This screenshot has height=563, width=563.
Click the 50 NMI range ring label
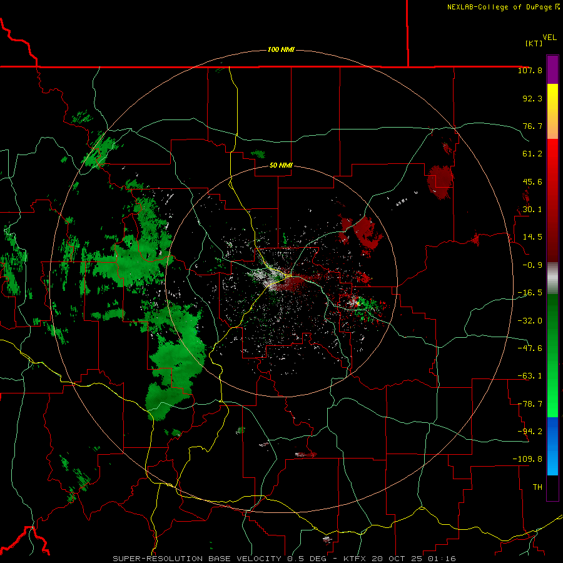[x=281, y=165]
